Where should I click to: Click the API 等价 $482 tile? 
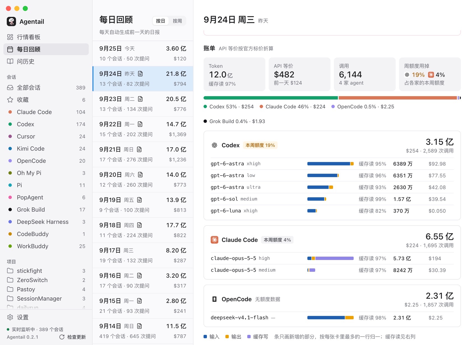[x=299, y=74]
